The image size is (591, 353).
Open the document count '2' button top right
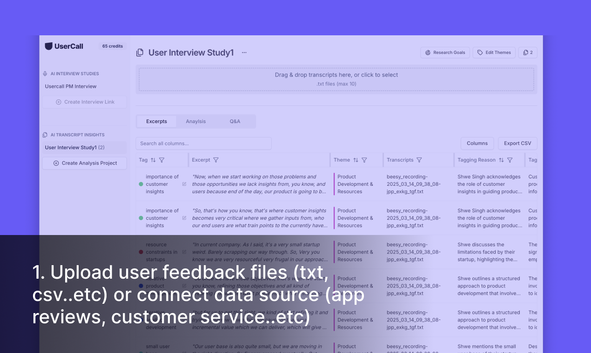pos(528,52)
